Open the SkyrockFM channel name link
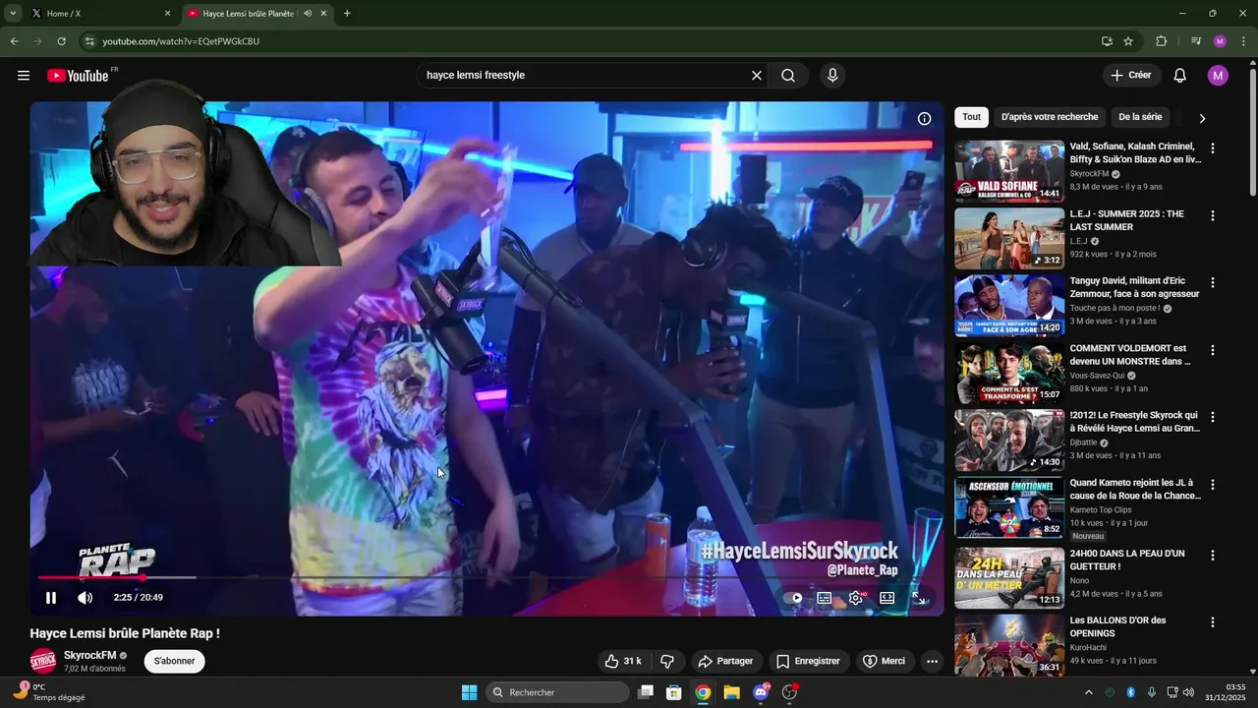Viewport: 1258px width, 708px height. [x=89, y=655]
